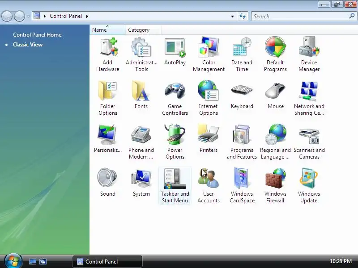Screen dimensions: 358x268
Task: Sort items by Category column
Action: [143, 30]
